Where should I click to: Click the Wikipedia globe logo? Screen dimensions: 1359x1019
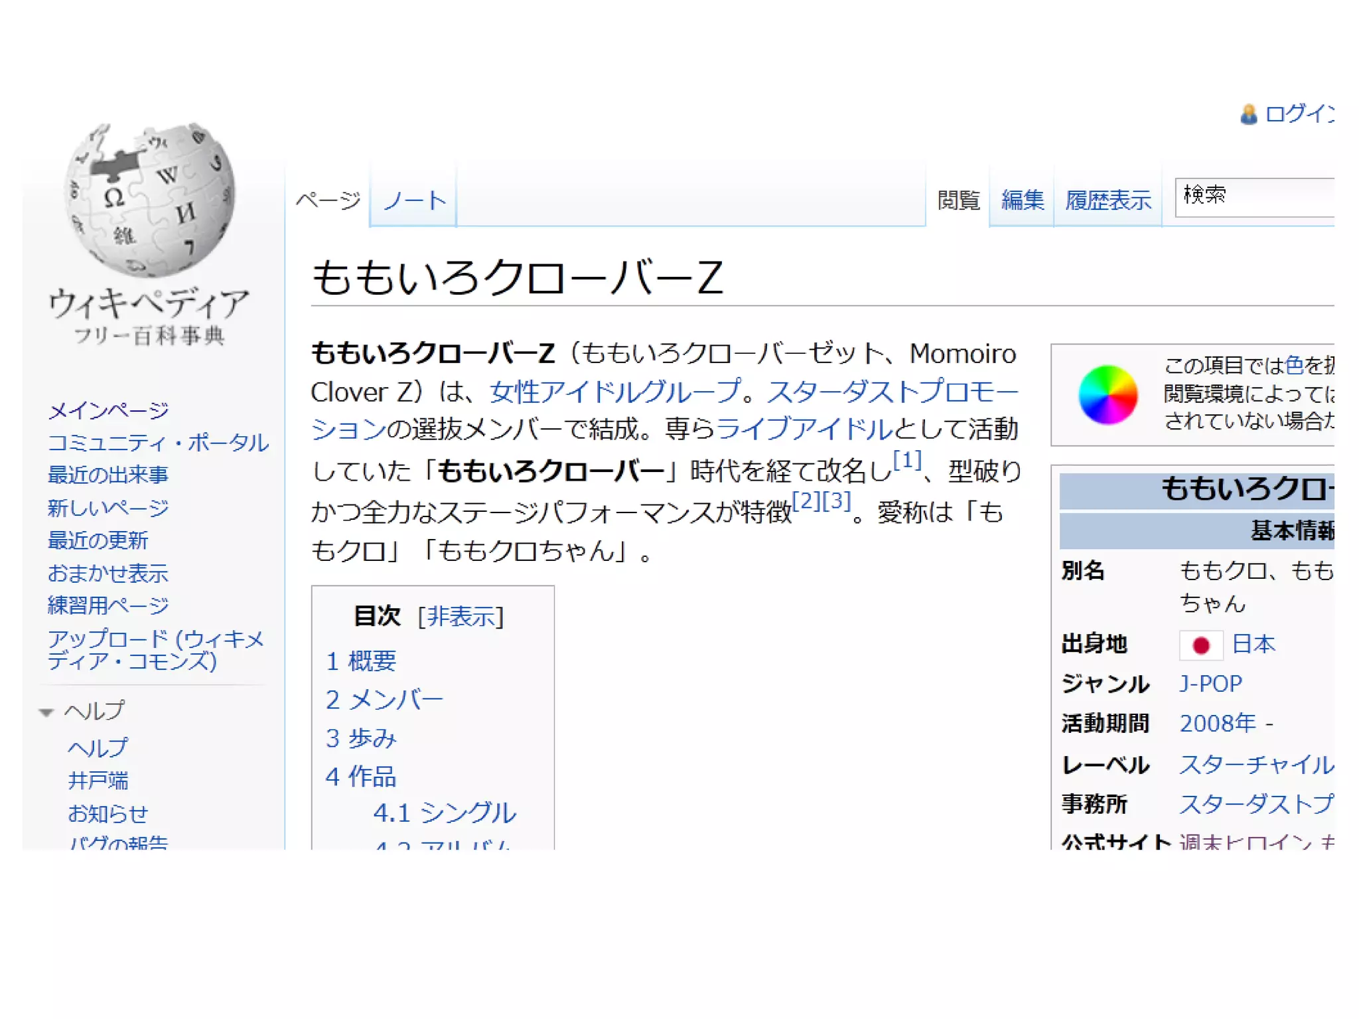tap(150, 199)
